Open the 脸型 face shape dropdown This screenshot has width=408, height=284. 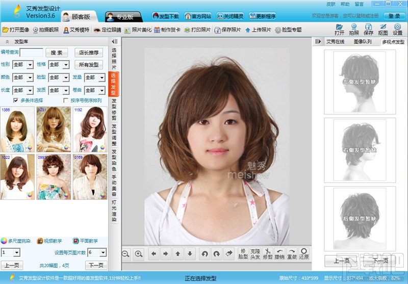pos(59,78)
